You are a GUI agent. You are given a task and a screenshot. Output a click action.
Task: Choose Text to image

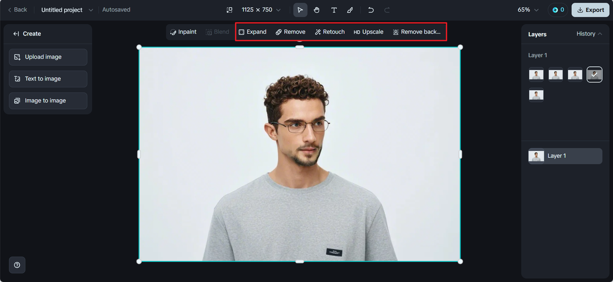click(48, 79)
